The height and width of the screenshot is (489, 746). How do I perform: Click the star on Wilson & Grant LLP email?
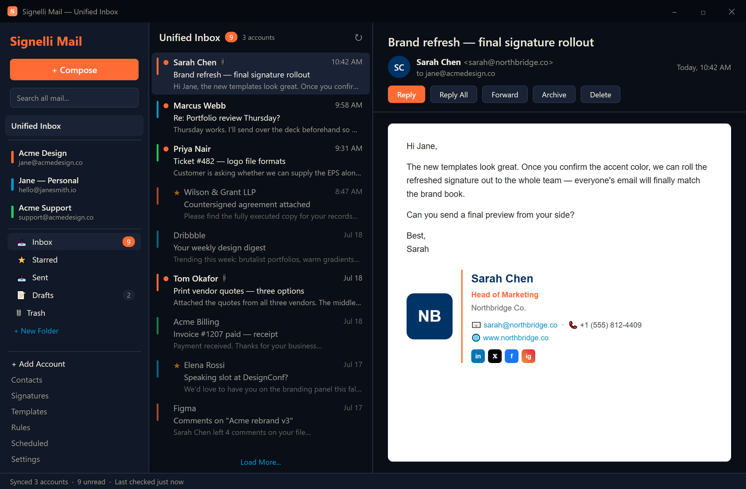177,192
